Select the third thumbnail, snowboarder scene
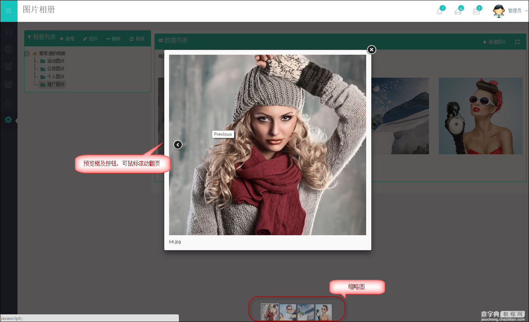This screenshot has width=529, height=322. point(306,313)
